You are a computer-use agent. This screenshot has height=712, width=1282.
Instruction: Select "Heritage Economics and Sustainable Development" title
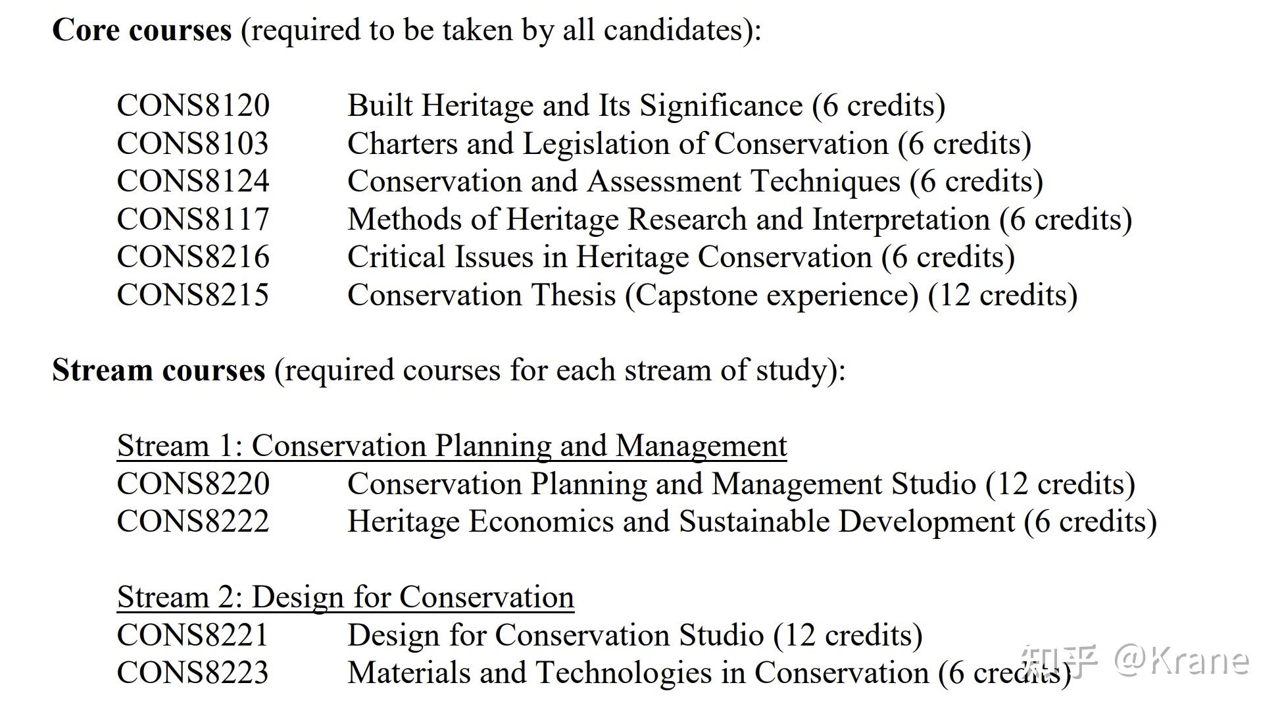pyautogui.click(x=680, y=522)
